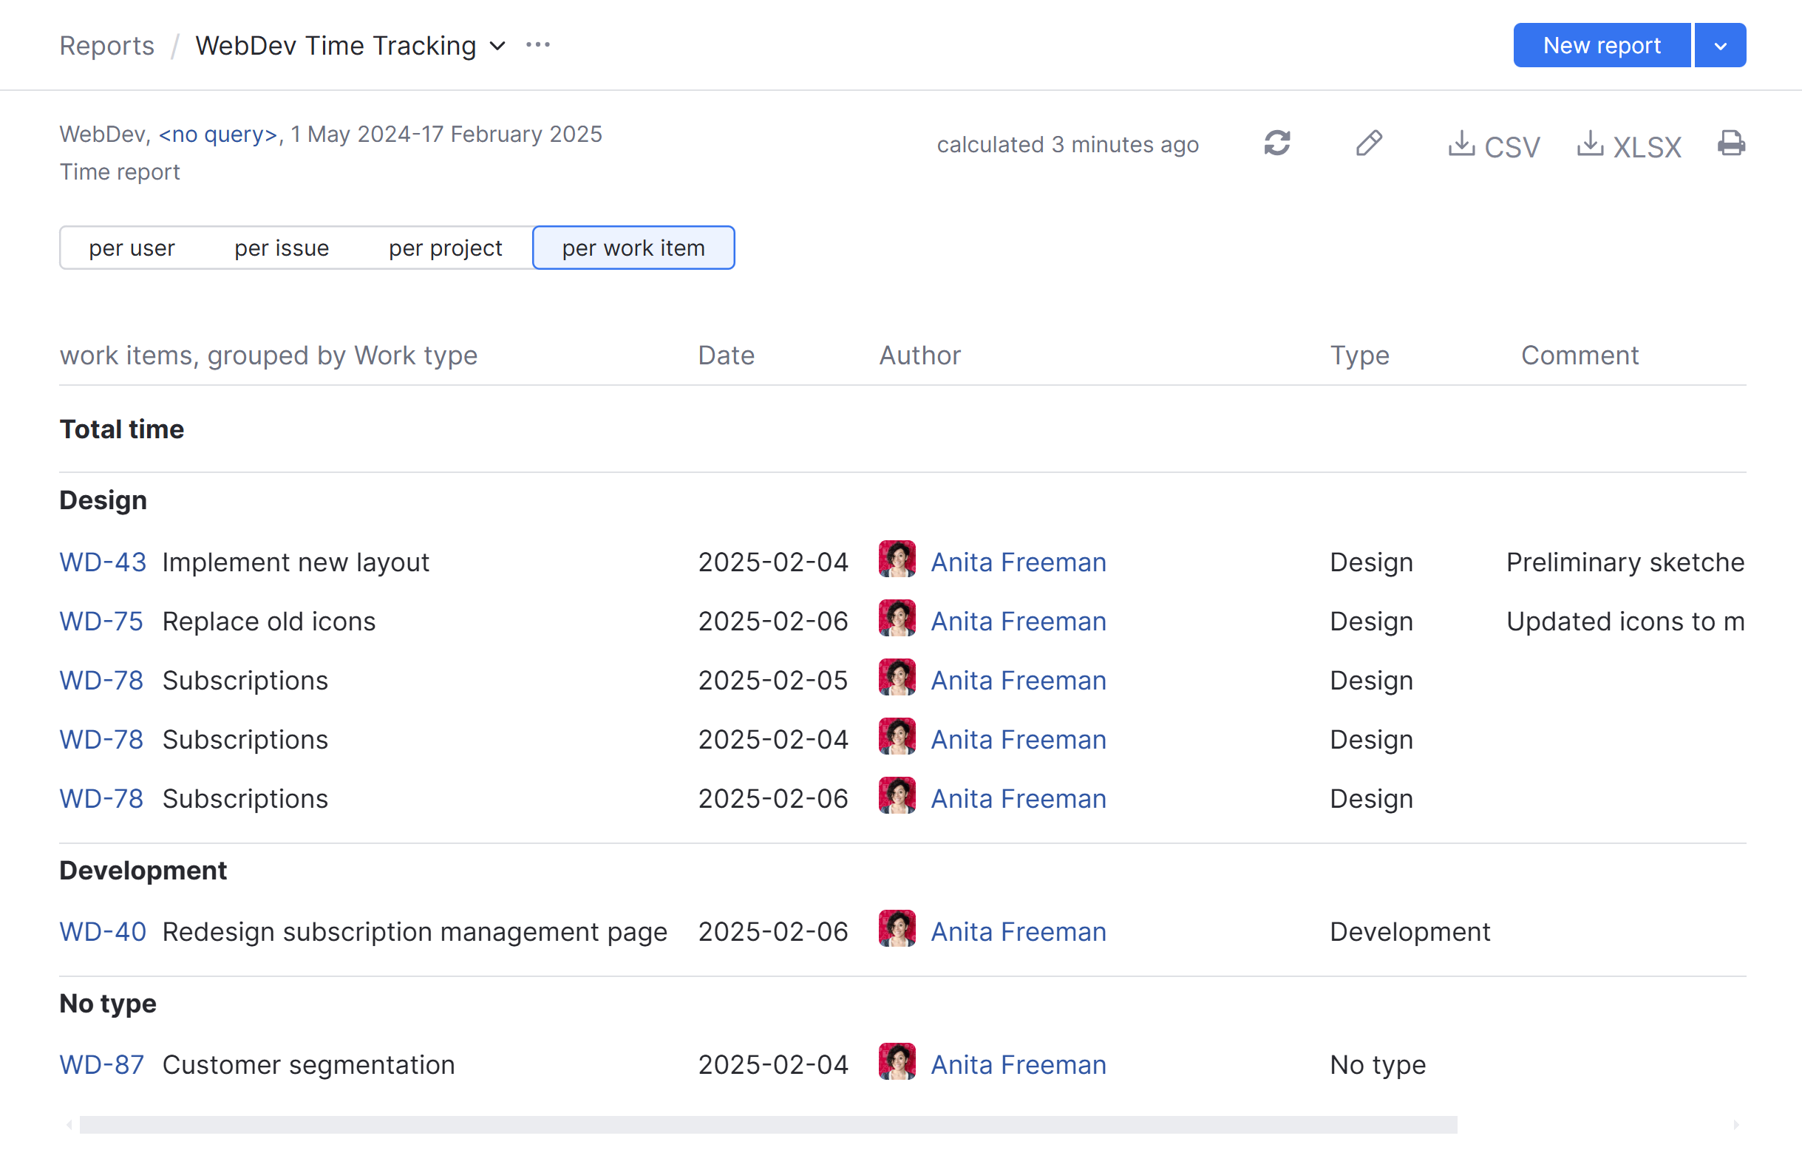
Task: Click avatar in Customer segmentation row
Action: [x=897, y=1062]
